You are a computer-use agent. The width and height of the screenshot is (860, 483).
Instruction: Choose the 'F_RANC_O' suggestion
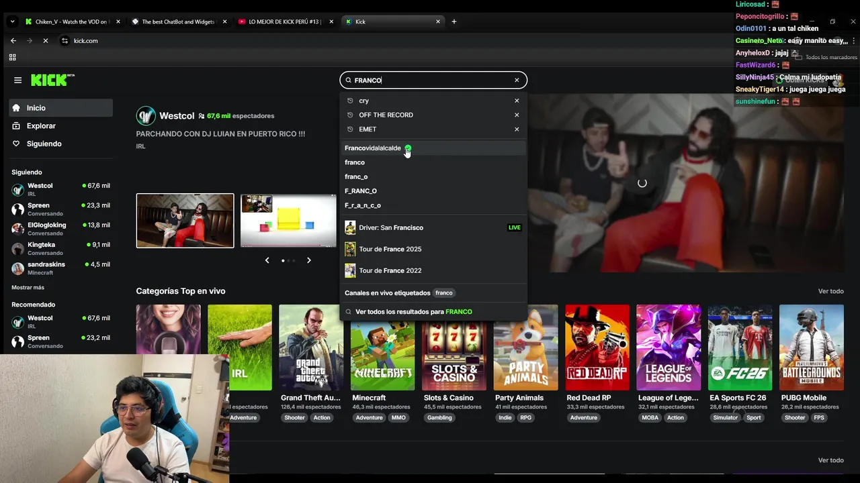(x=433, y=191)
